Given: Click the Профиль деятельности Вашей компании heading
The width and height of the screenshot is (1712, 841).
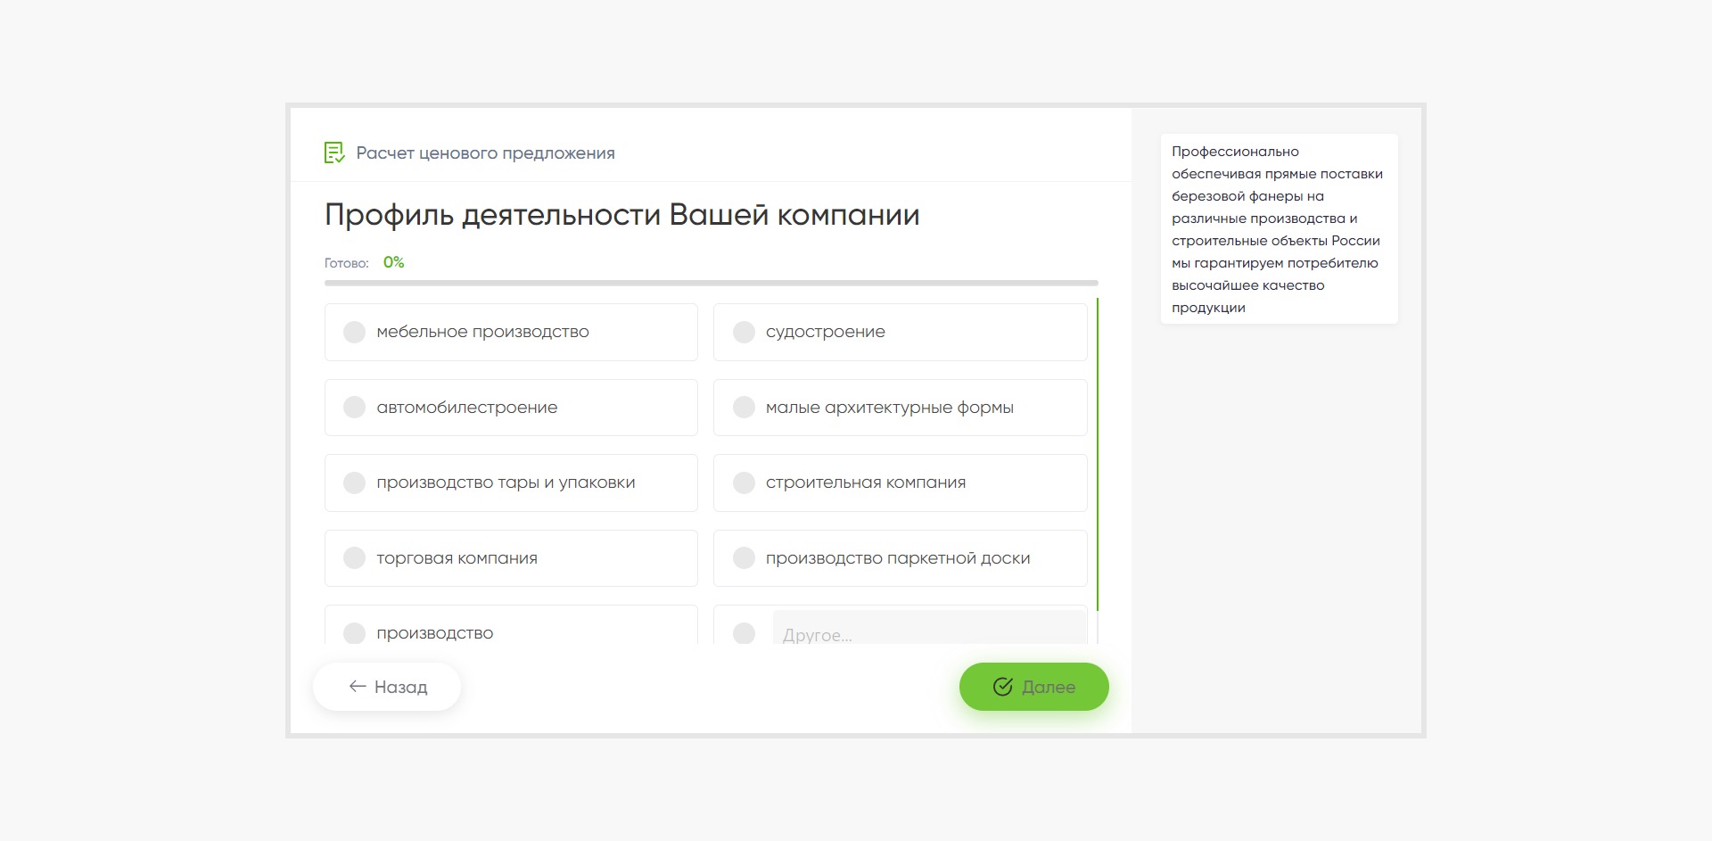Looking at the screenshot, I should tap(621, 215).
